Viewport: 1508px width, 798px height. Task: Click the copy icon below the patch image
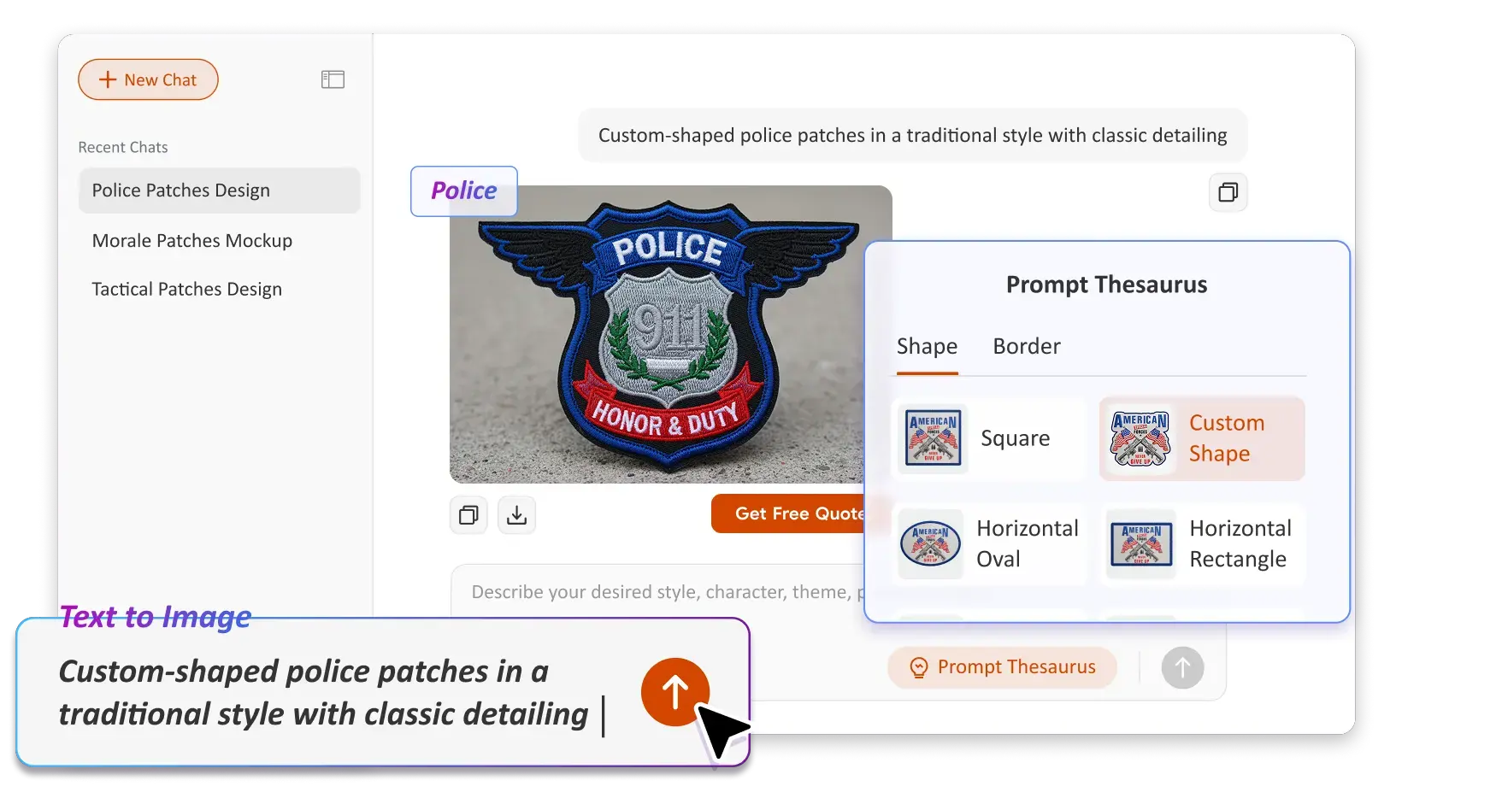[468, 514]
